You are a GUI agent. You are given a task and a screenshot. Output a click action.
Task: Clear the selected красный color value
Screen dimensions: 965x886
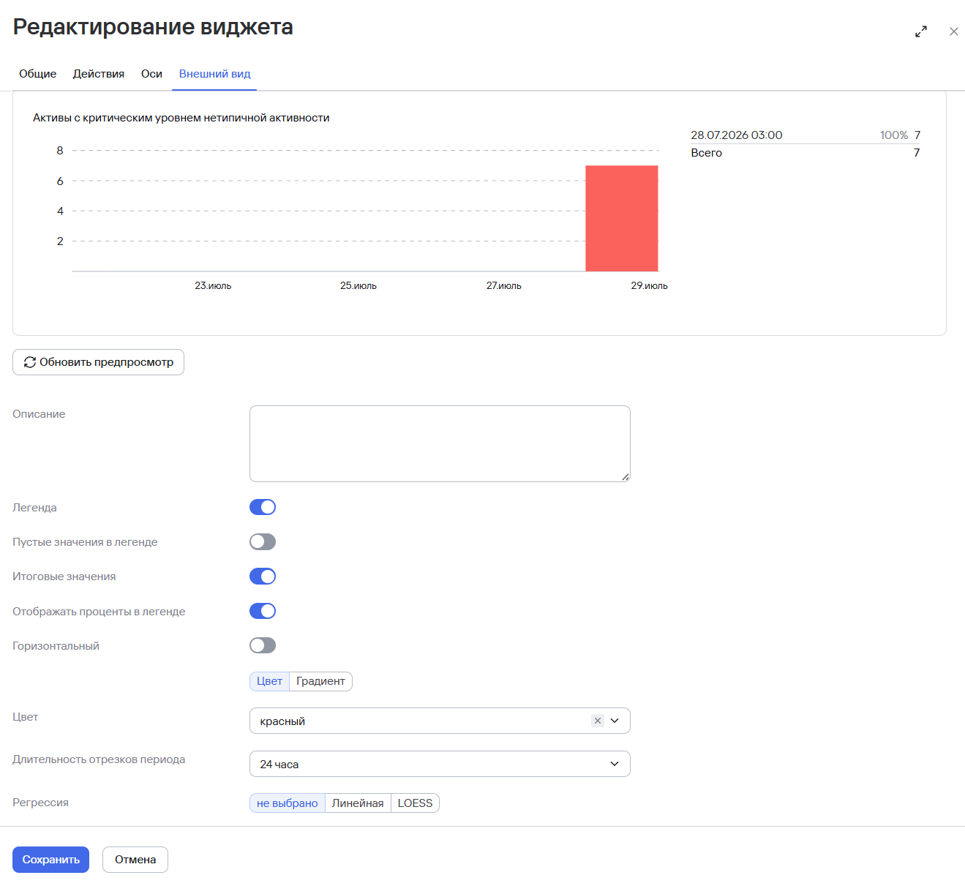[598, 721]
